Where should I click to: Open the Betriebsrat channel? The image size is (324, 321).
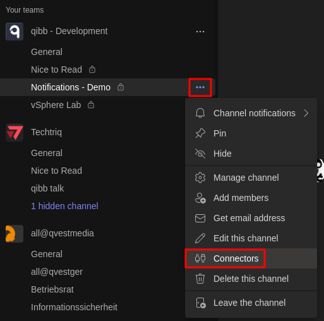coord(52,289)
